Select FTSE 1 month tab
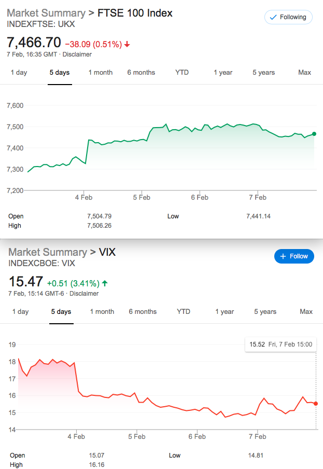Viewport: 323px width, 469px height. [x=101, y=73]
